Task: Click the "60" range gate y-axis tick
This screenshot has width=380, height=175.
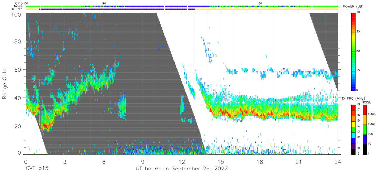Action: coord(17,70)
